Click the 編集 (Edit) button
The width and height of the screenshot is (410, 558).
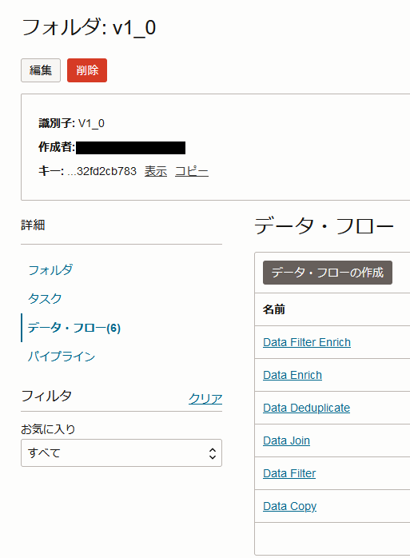tap(41, 70)
